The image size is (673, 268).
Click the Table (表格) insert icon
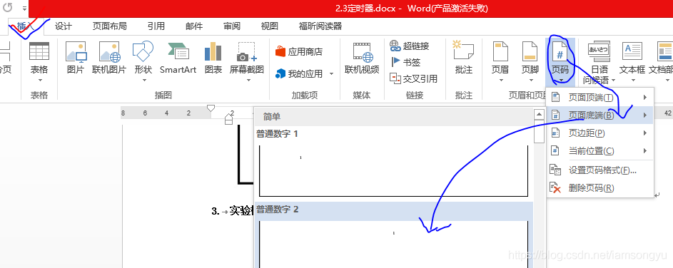pyautogui.click(x=39, y=51)
